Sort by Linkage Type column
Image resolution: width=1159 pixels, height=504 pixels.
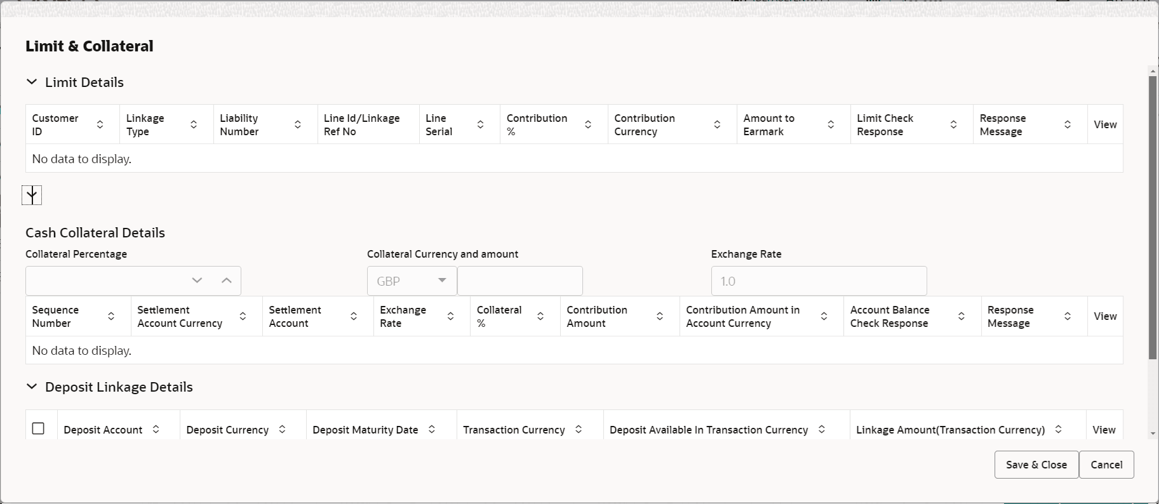[194, 124]
